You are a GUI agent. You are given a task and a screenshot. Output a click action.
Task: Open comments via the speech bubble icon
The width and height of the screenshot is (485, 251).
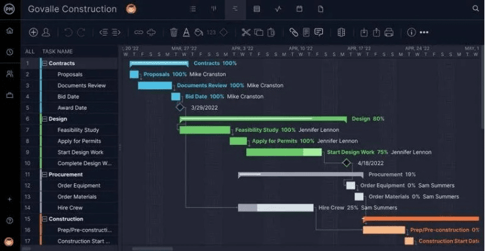pos(319,33)
